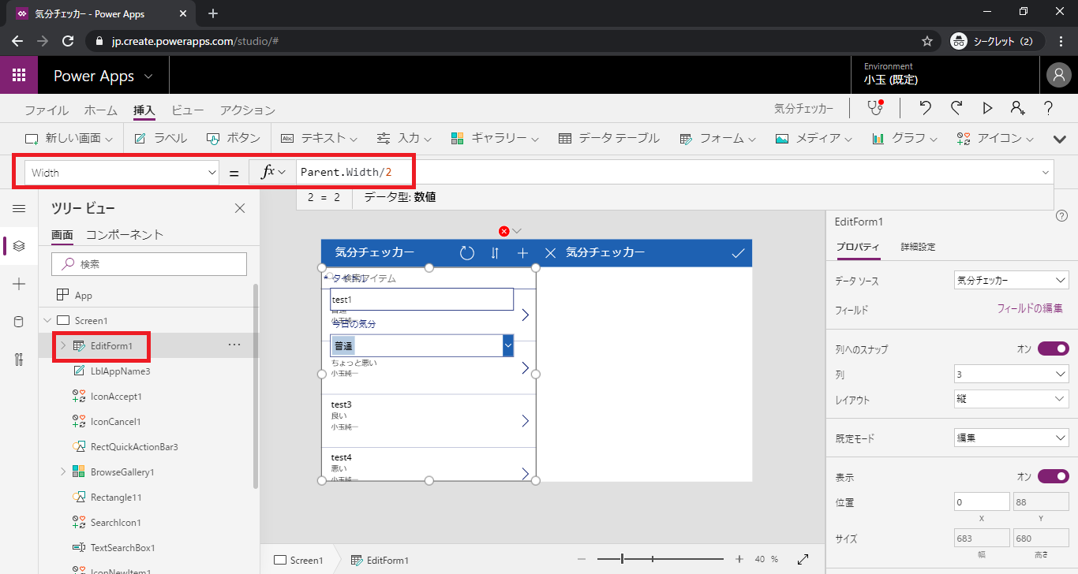Click the cancel X icon in the app header
Viewport: 1078px width, 574px height.
(551, 253)
